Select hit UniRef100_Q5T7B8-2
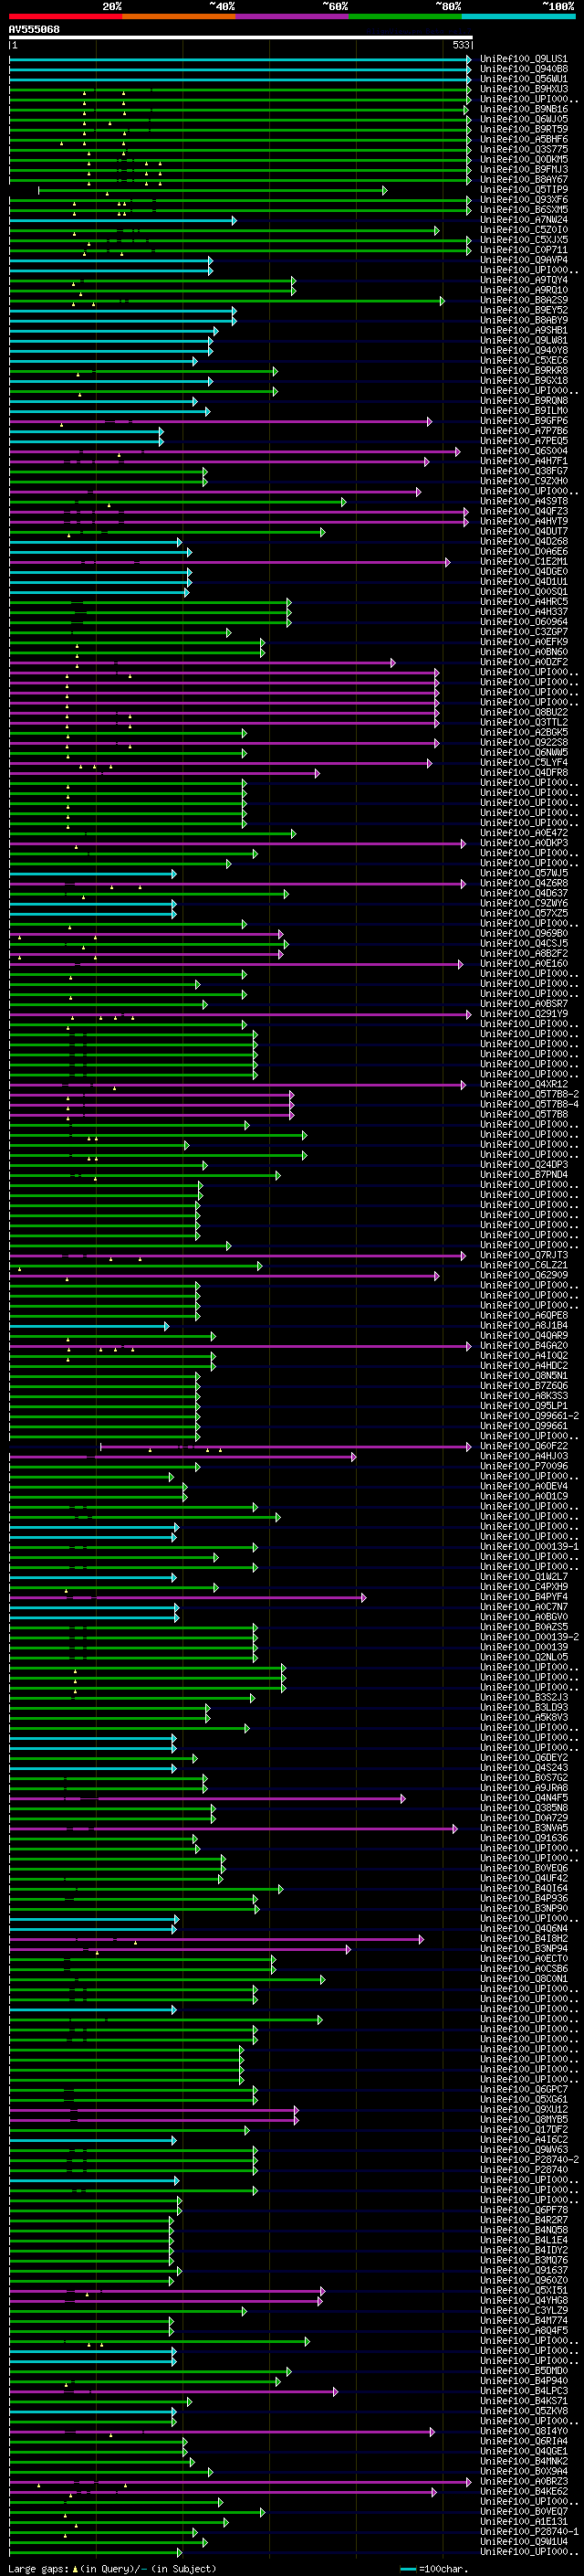 [x=529, y=1094]
